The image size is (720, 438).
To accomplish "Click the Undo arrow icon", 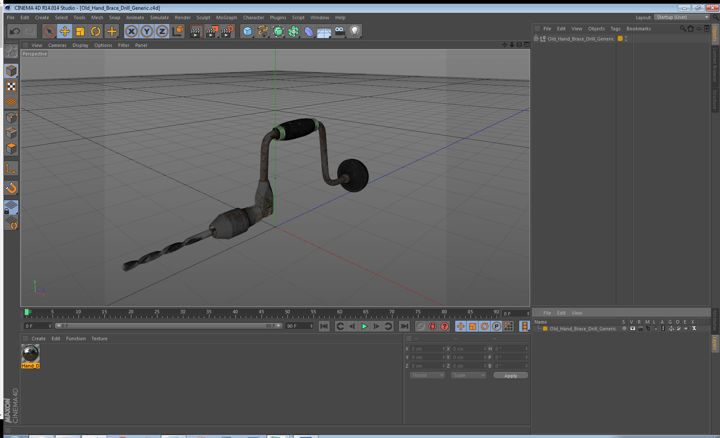I will [x=15, y=31].
